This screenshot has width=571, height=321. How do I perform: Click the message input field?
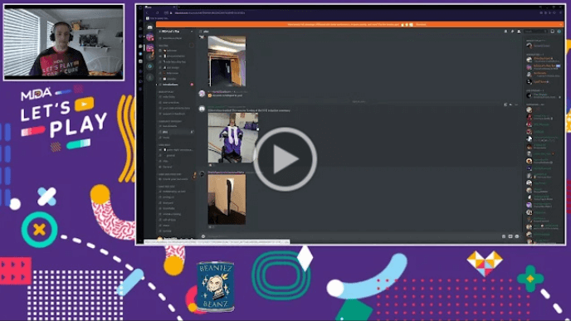(351, 236)
